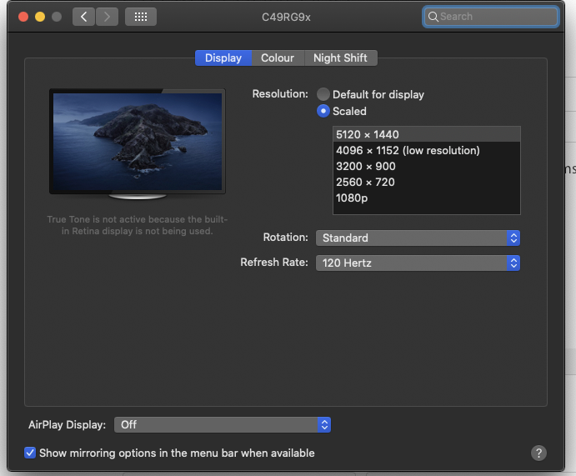Close the window with the red button

click(x=23, y=17)
